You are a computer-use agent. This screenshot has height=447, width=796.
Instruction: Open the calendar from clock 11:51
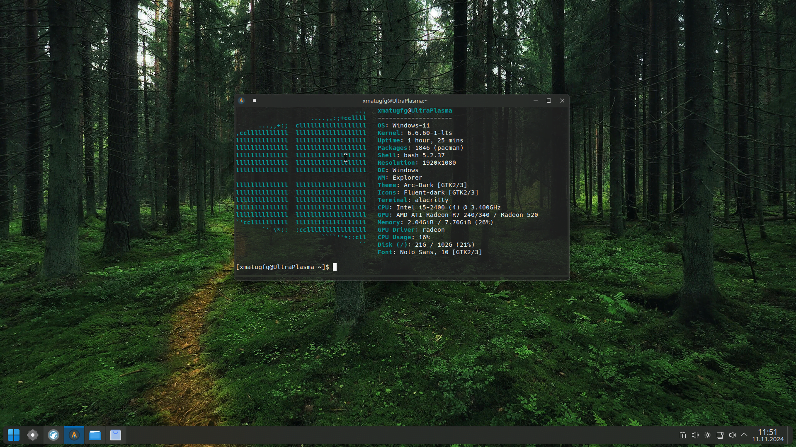tap(768, 435)
